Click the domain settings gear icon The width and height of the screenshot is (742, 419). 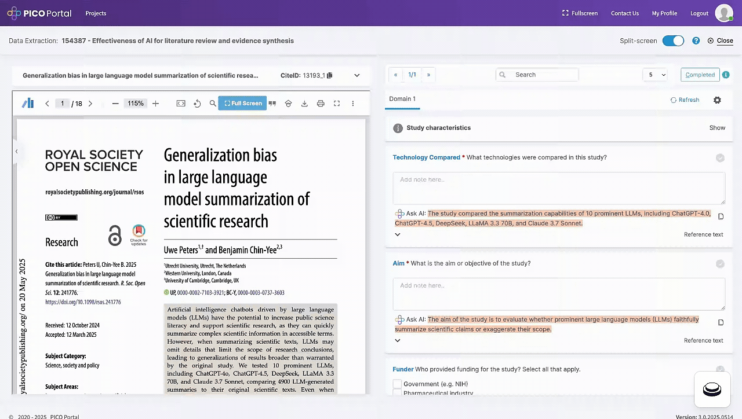coord(717,100)
